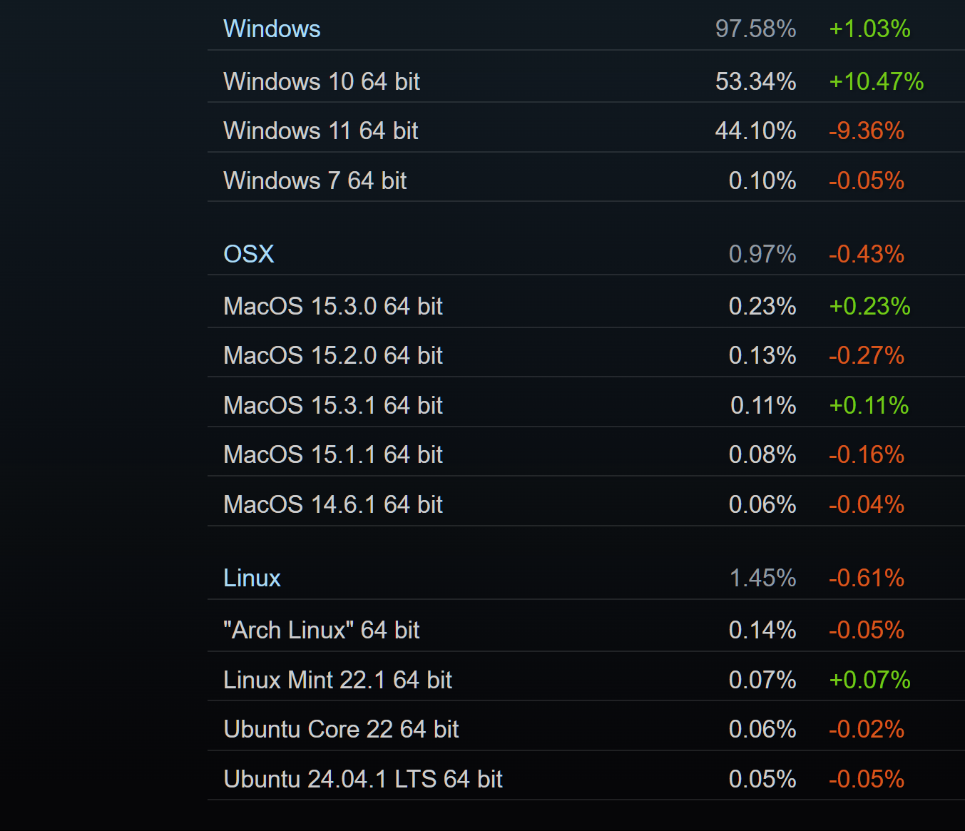Click the -9.36% change for Windows 11
Screen dimensions: 965x831
click(866, 131)
